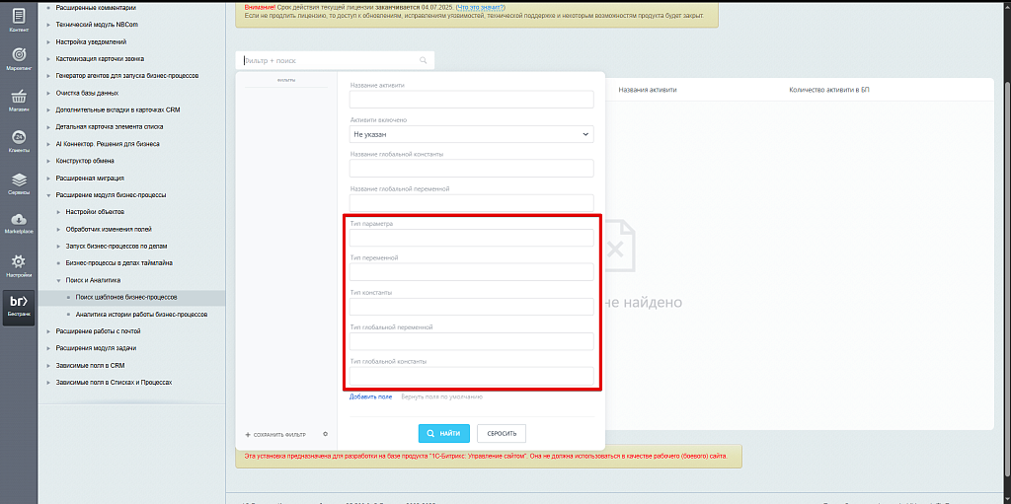Open the Клиенты section icon
1011x504 pixels.
[18, 139]
